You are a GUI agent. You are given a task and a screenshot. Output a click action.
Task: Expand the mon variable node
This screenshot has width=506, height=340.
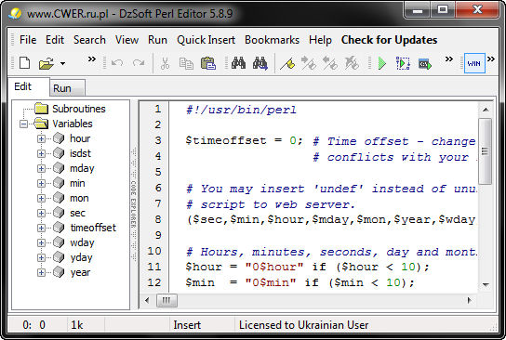tap(41, 198)
